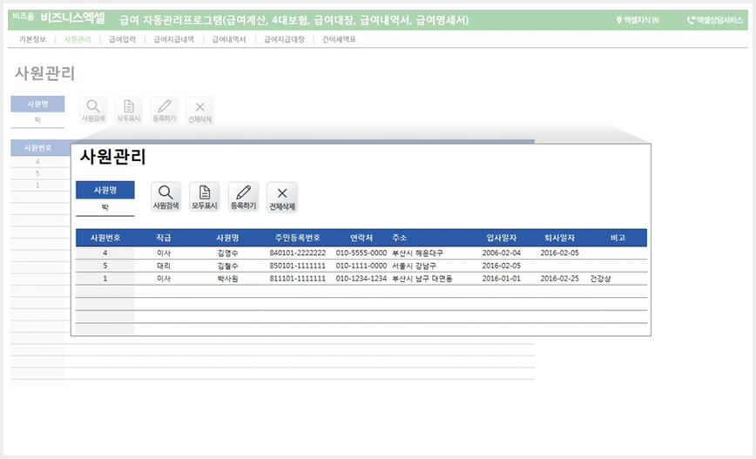Click 사원검색 magnifier icon in enlarged panel
Screen dimensions: 756x459
(165, 197)
